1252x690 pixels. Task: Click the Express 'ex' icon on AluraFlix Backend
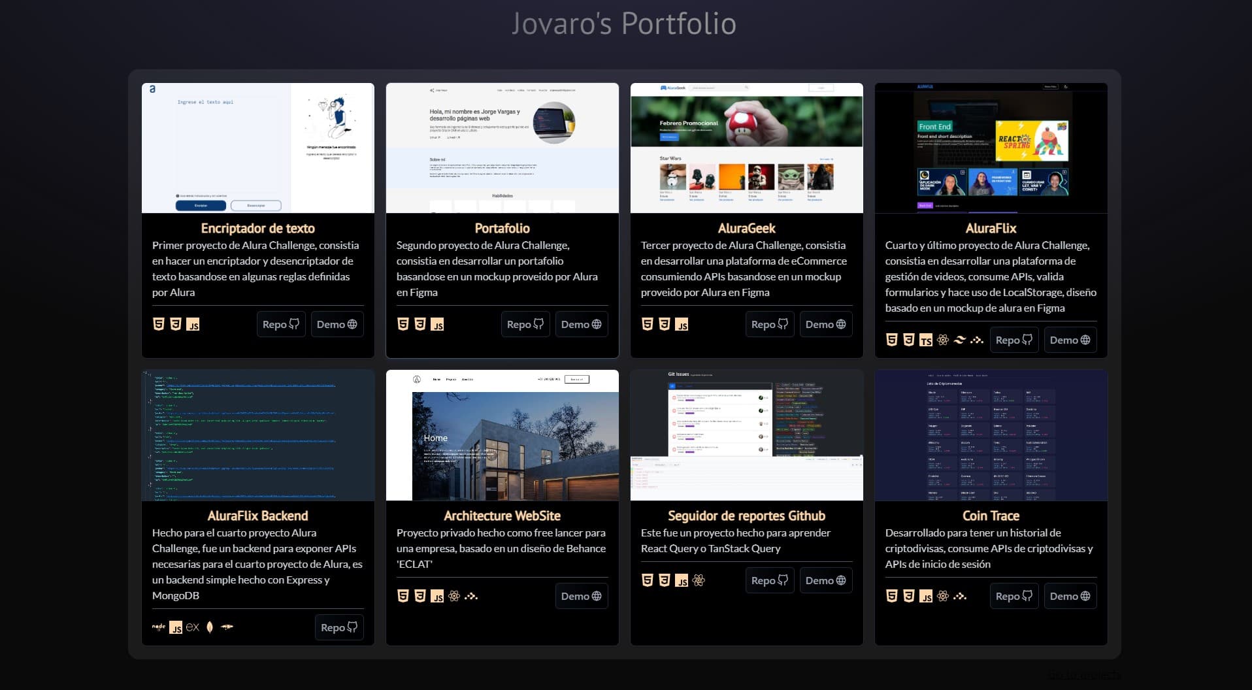pyautogui.click(x=193, y=627)
